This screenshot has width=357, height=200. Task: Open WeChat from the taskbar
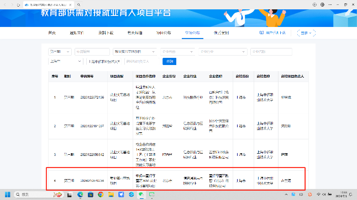coord(141,194)
